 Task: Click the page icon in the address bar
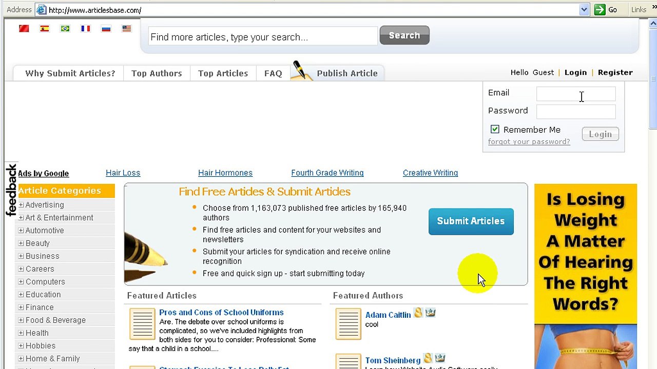[x=42, y=10]
